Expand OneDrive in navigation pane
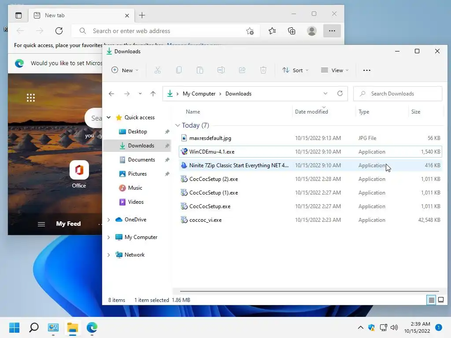This screenshot has width=451, height=338. point(109,220)
